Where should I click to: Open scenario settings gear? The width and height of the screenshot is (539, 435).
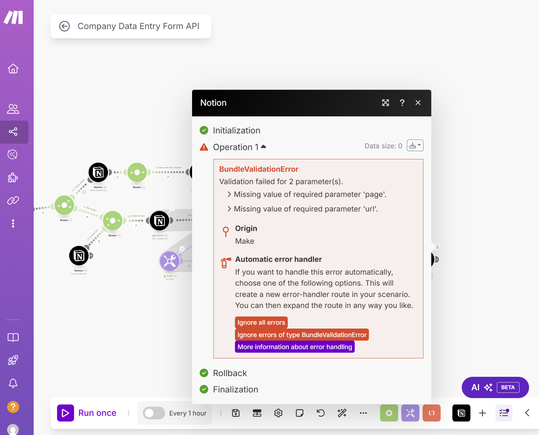tap(279, 413)
